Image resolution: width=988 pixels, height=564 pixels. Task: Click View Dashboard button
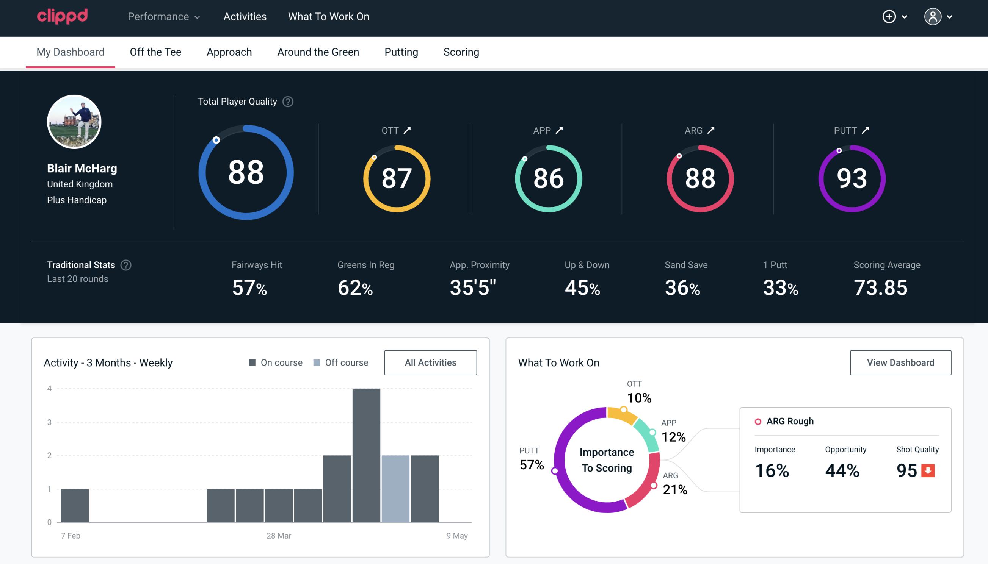[900, 362]
